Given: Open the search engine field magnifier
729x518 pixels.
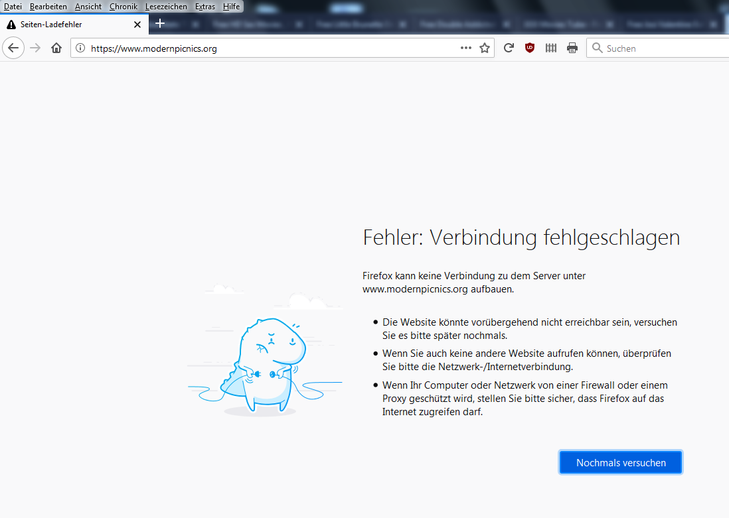Looking at the screenshot, I should [x=597, y=48].
